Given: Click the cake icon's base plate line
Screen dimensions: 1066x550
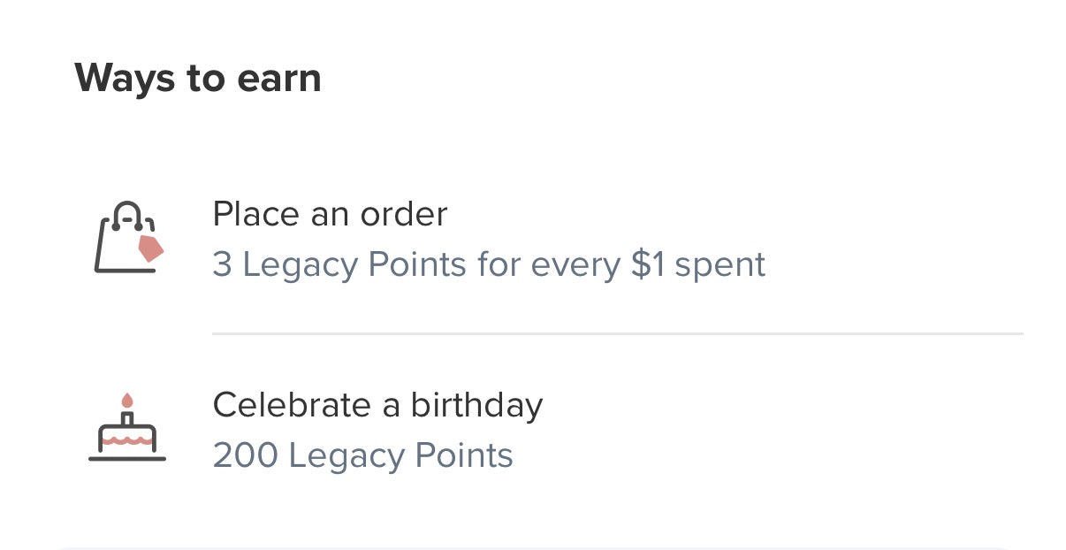Looking at the screenshot, I should tap(127, 458).
